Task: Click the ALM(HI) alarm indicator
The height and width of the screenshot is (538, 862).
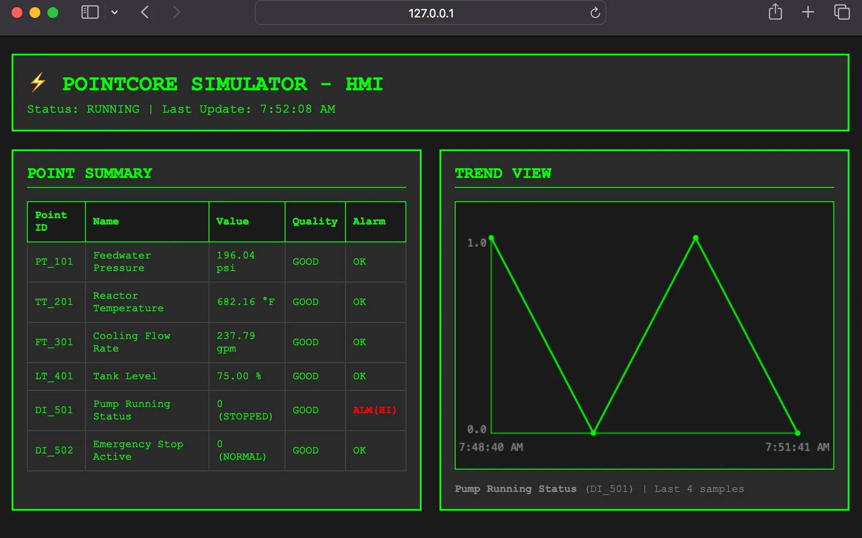Action: tap(374, 410)
